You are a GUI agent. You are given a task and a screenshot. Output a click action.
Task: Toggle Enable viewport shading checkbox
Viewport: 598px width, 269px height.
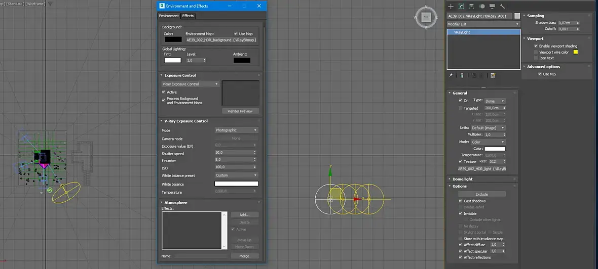pyautogui.click(x=536, y=46)
